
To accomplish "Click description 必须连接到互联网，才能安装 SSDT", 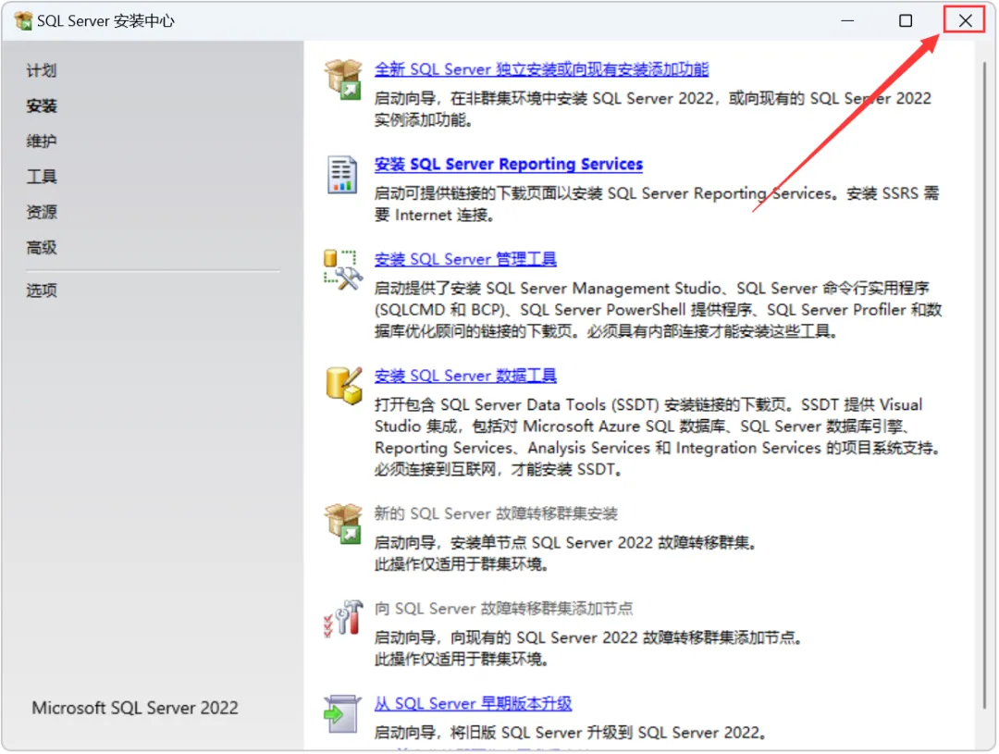I will (x=498, y=470).
